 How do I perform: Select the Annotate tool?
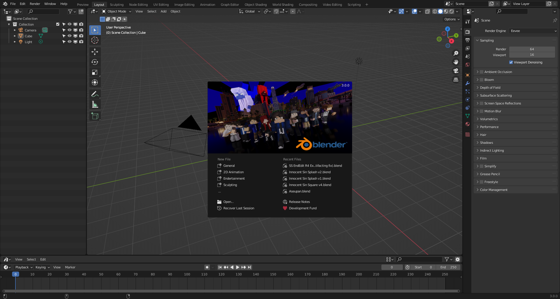point(95,94)
